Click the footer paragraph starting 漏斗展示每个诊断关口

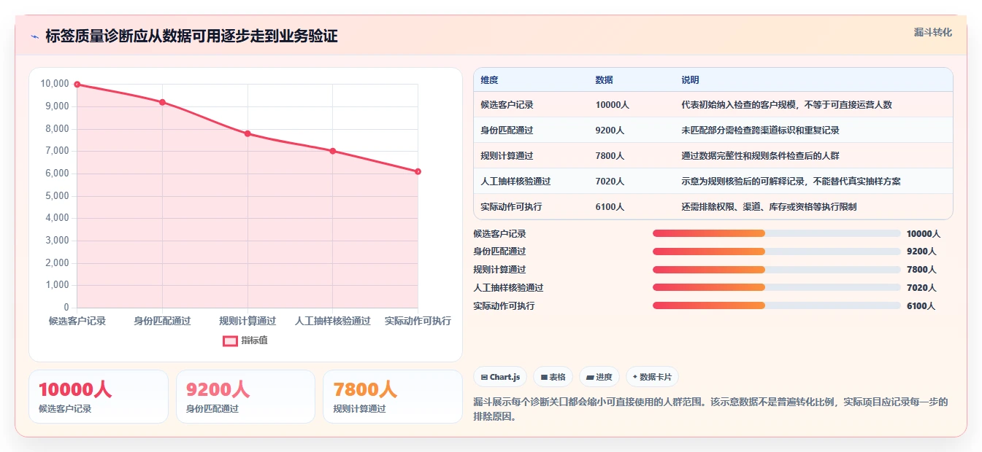(x=710, y=410)
